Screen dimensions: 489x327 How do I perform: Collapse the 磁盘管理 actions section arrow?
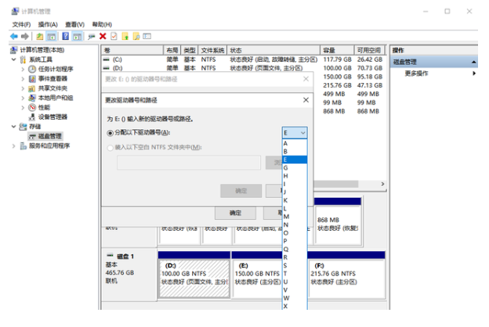point(473,62)
